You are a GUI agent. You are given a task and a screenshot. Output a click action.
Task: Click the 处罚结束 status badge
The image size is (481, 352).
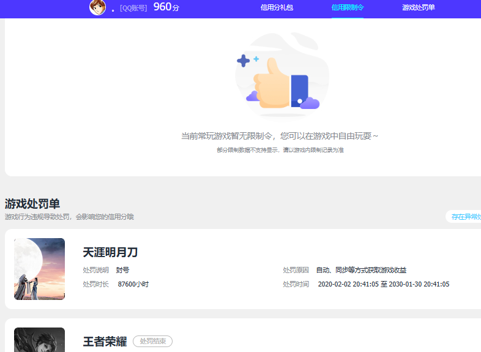[x=152, y=341]
